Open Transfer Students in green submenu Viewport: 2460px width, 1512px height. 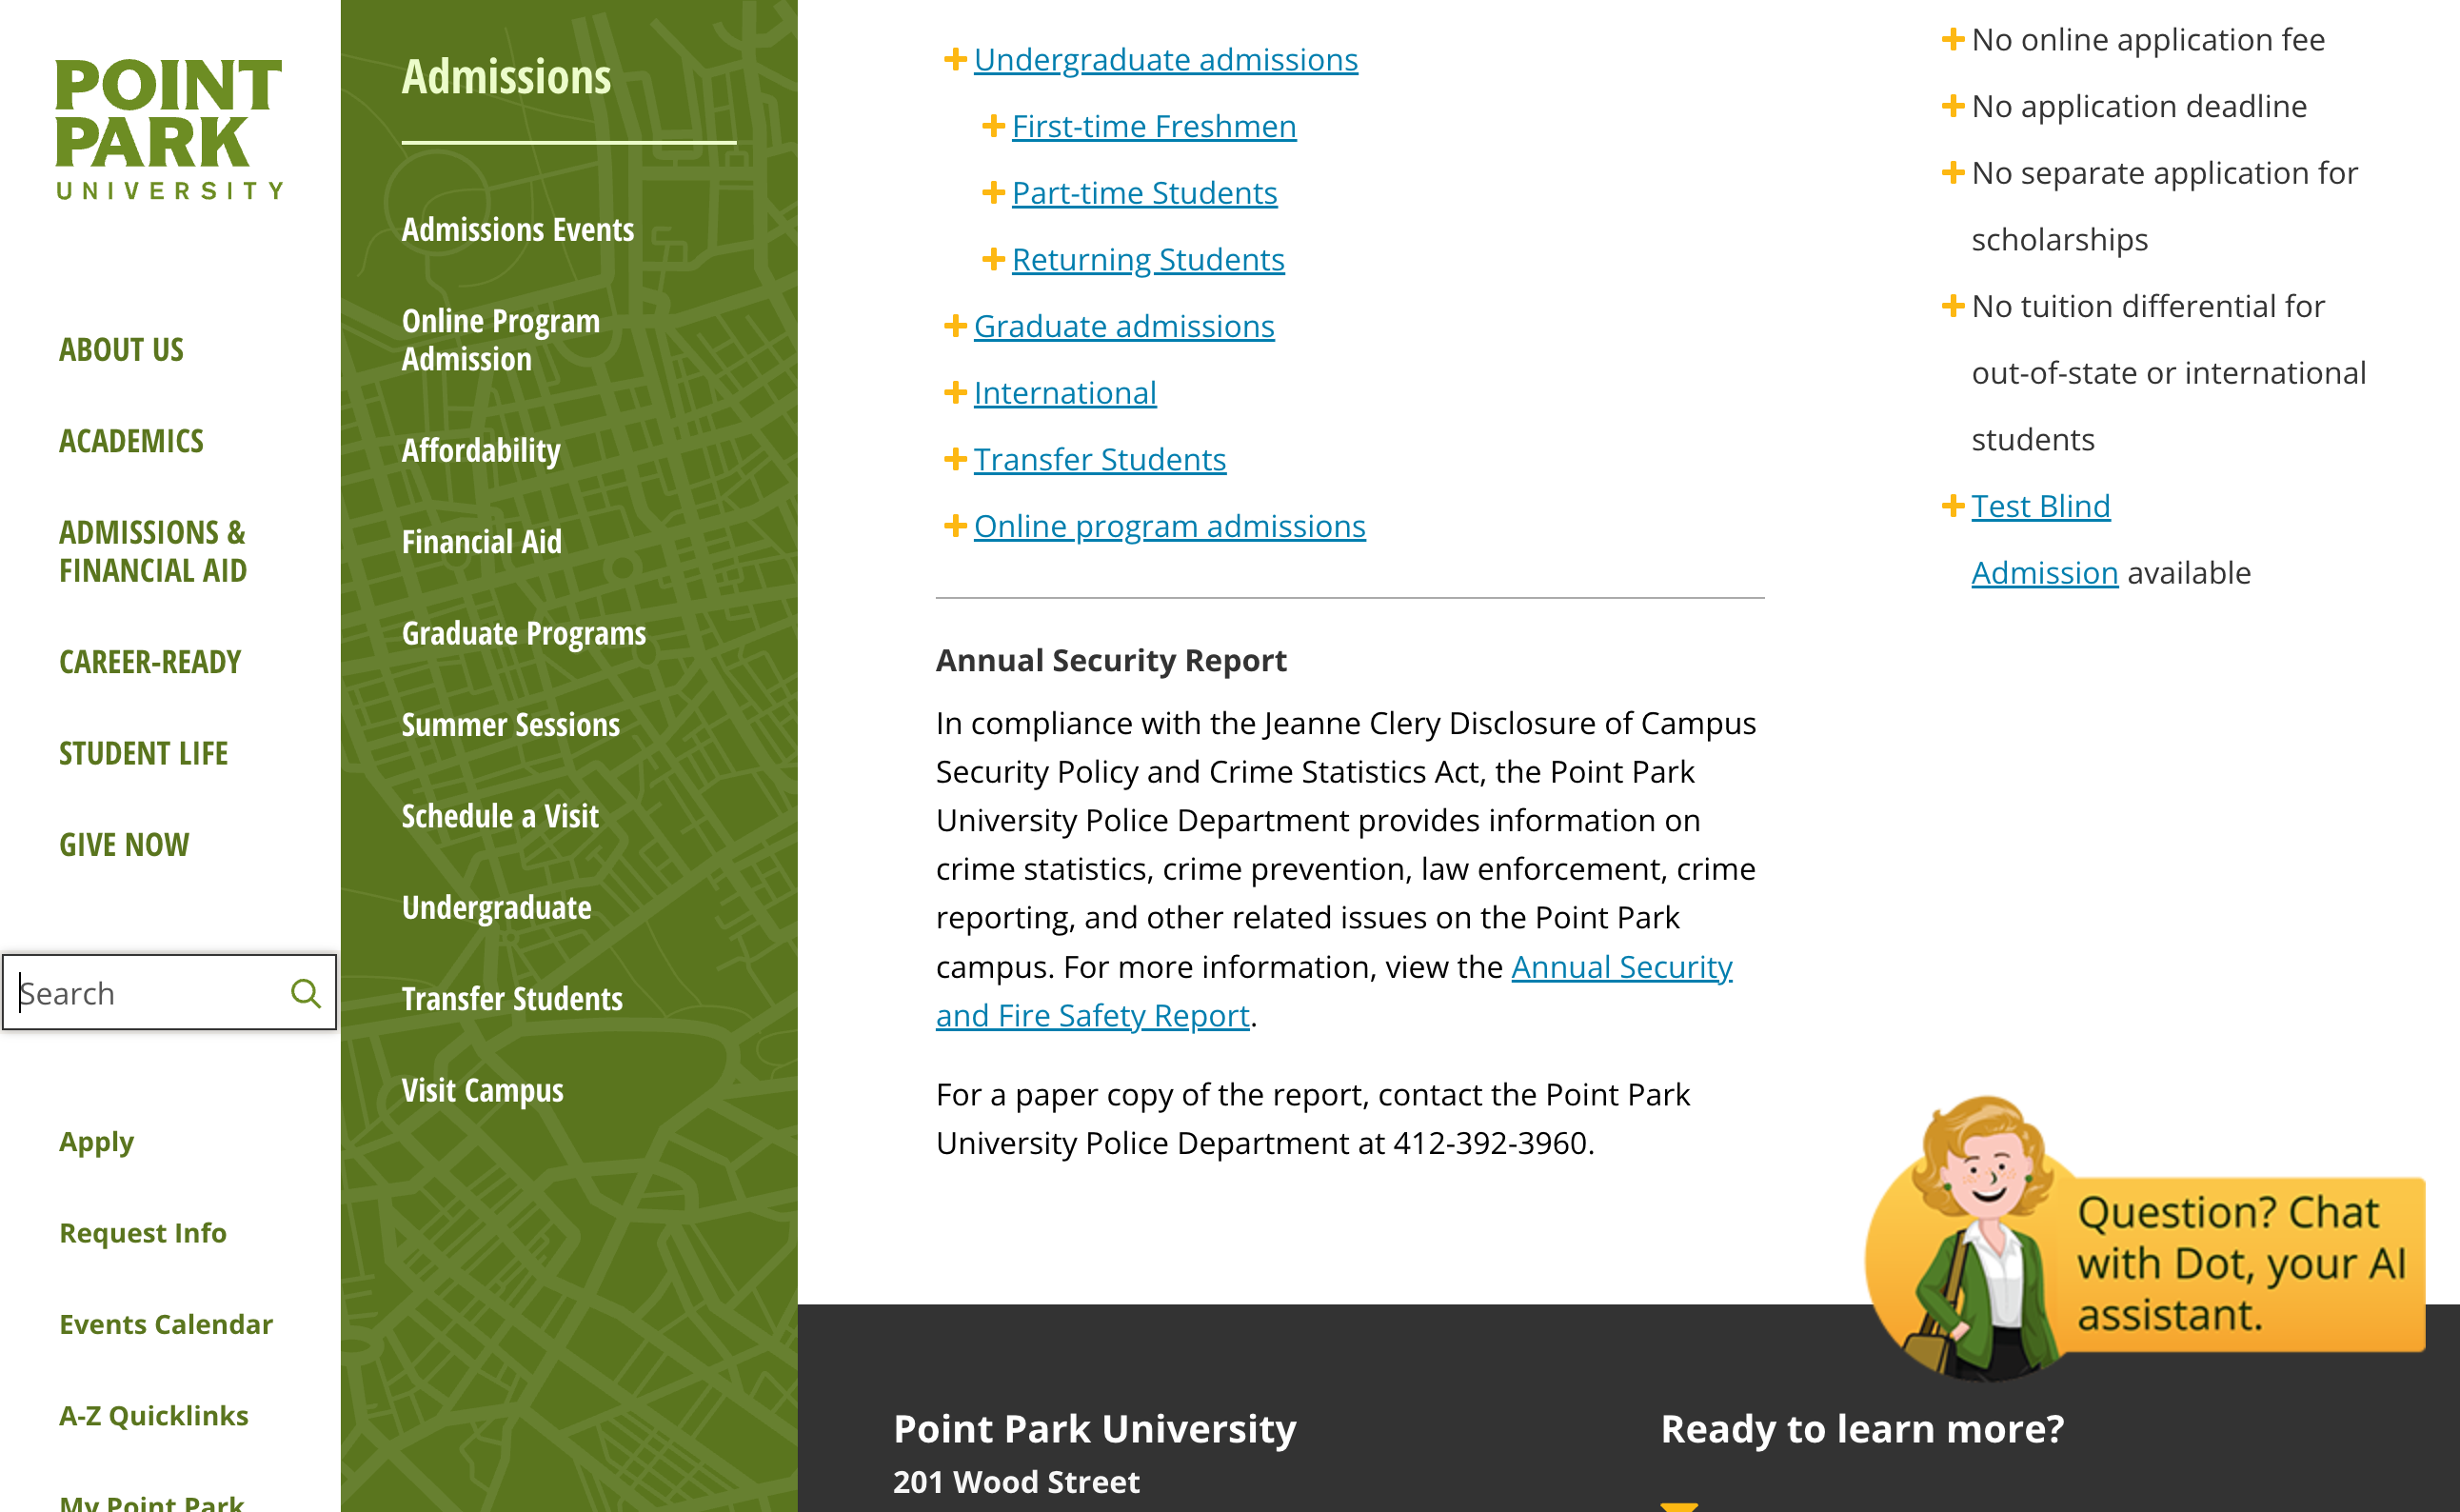512,999
